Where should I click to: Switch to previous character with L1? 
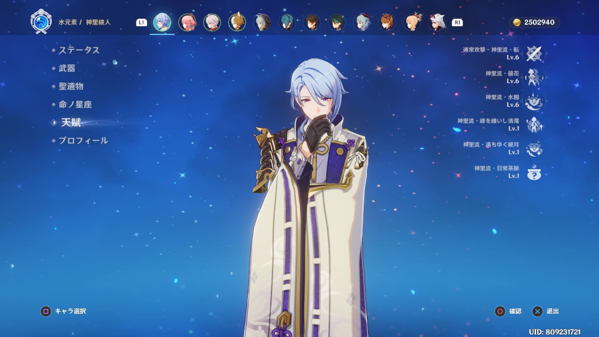tap(142, 22)
